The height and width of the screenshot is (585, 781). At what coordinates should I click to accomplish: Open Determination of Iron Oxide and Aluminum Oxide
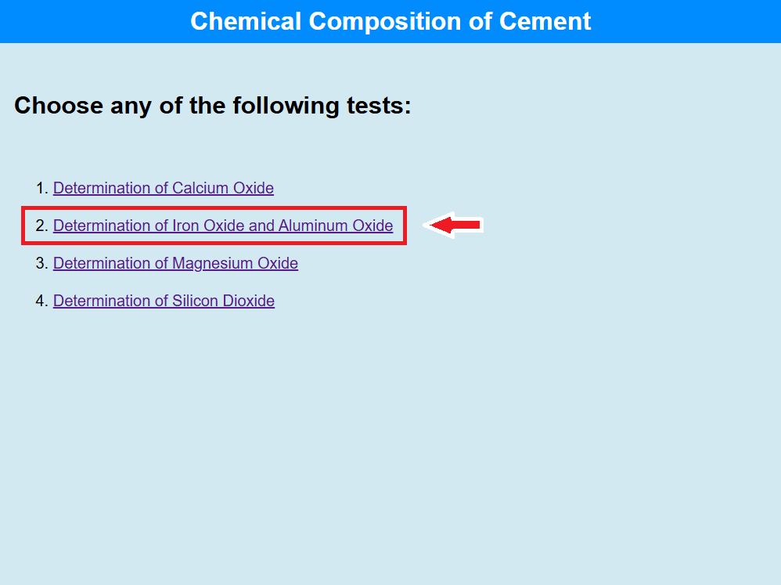tap(222, 226)
